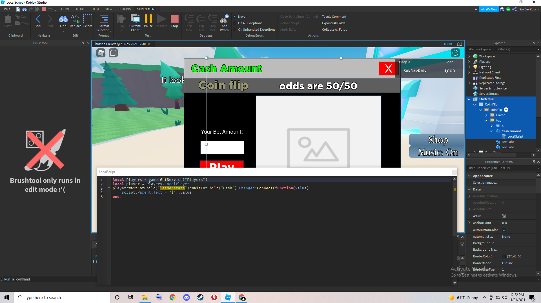Stop the test session

(x=175, y=20)
